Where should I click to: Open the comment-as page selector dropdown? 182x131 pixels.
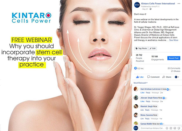[x=177, y=77]
